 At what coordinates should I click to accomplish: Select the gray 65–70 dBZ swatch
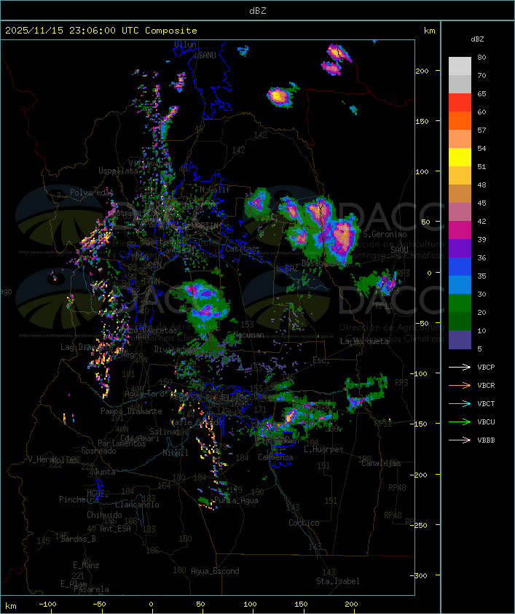pos(460,84)
